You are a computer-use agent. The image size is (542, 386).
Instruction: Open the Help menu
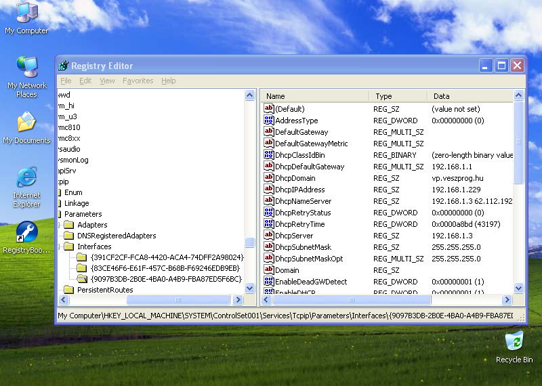pyautogui.click(x=168, y=81)
